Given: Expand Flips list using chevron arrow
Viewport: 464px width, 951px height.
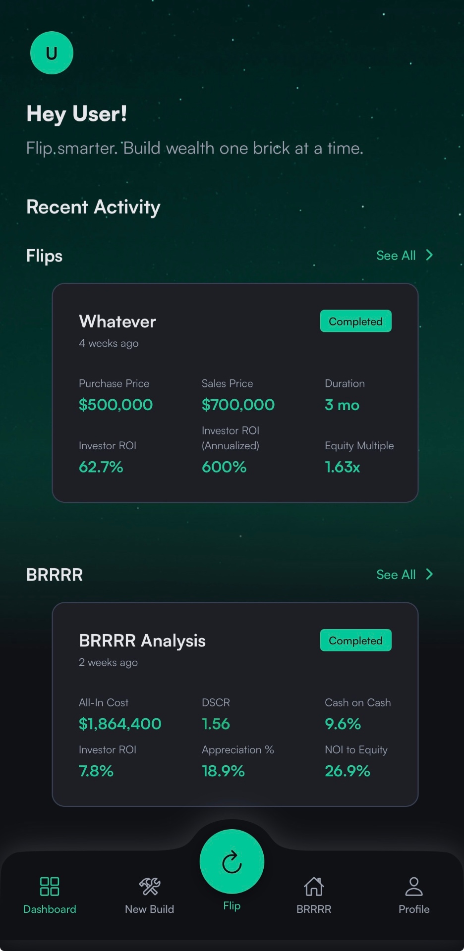Looking at the screenshot, I should click(x=430, y=255).
